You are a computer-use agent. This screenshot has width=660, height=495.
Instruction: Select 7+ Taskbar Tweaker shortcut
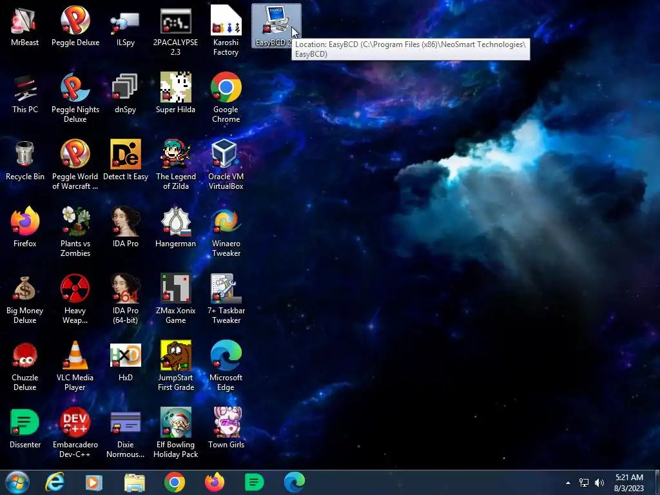coord(226,298)
